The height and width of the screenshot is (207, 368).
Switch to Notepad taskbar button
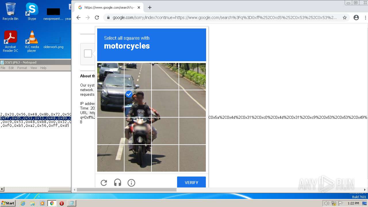(x=71, y=203)
